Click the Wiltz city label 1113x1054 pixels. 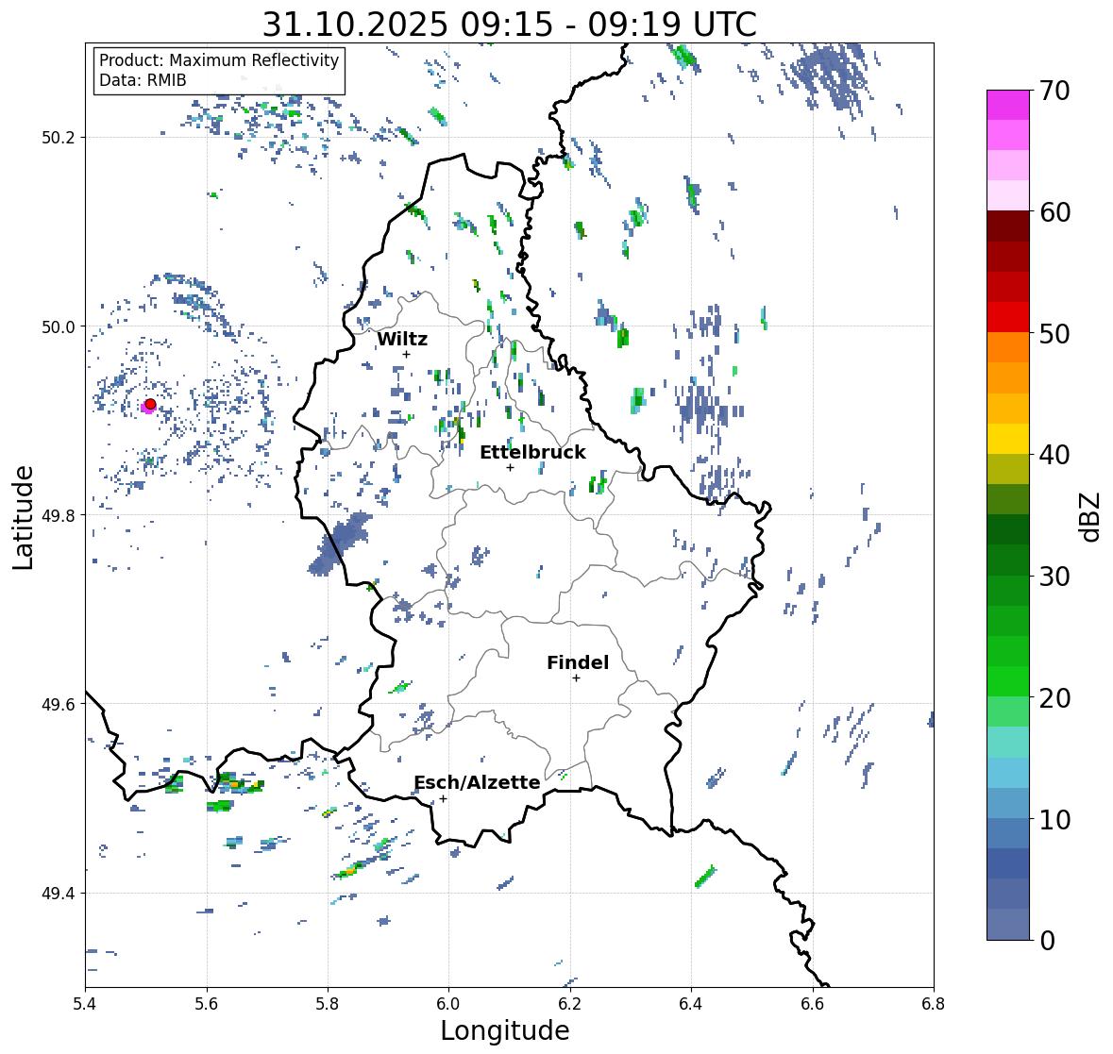tap(402, 339)
